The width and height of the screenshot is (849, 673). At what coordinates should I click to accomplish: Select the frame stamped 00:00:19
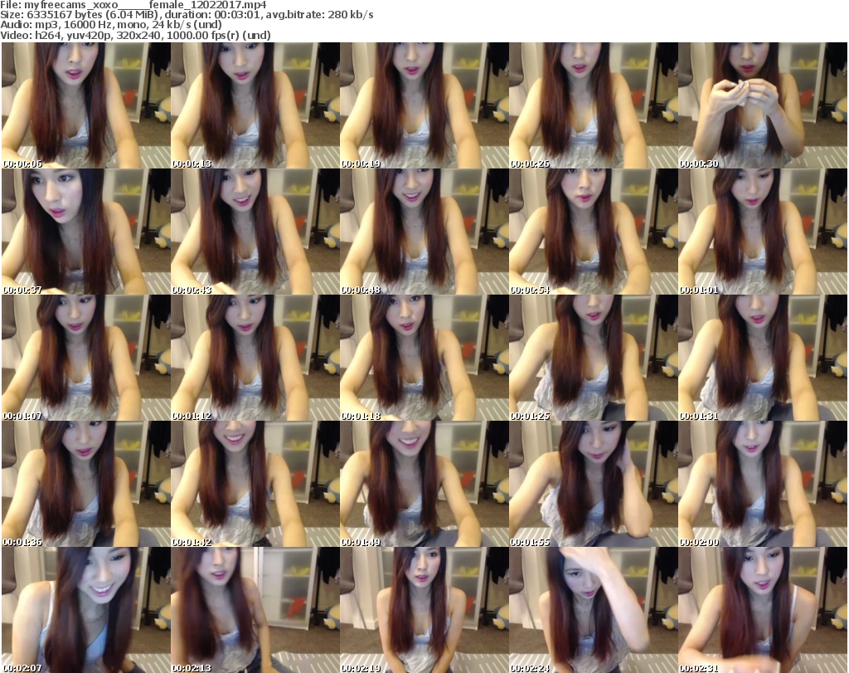click(424, 105)
